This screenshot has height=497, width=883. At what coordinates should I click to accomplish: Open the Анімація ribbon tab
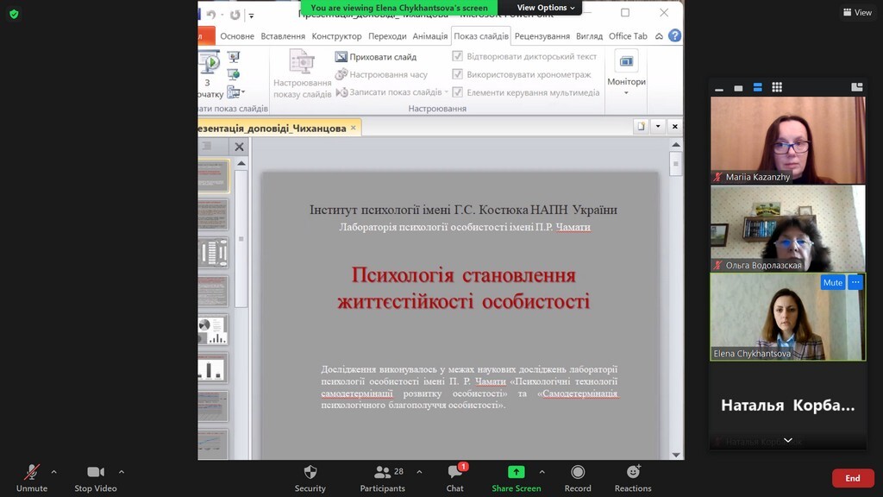(429, 36)
